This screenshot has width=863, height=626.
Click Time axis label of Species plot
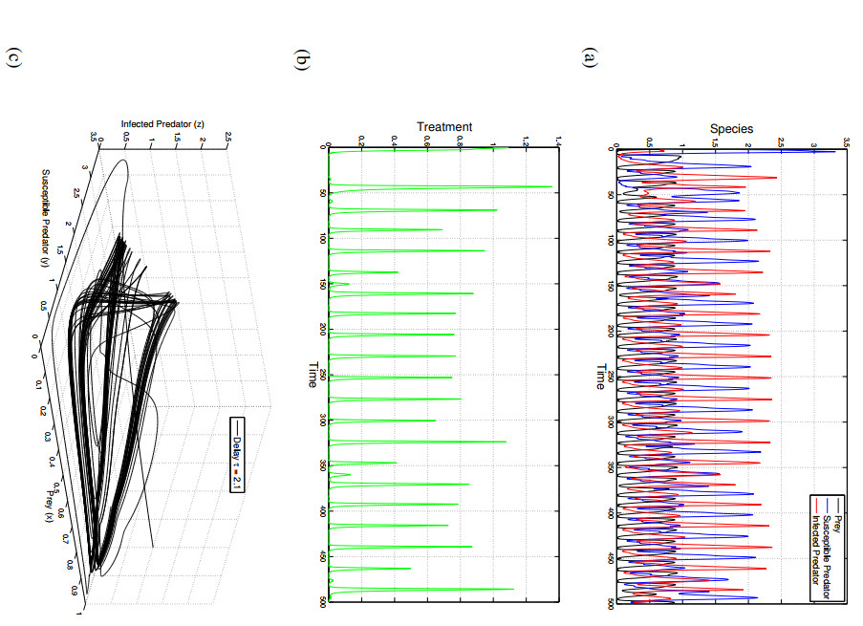tap(600, 377)
